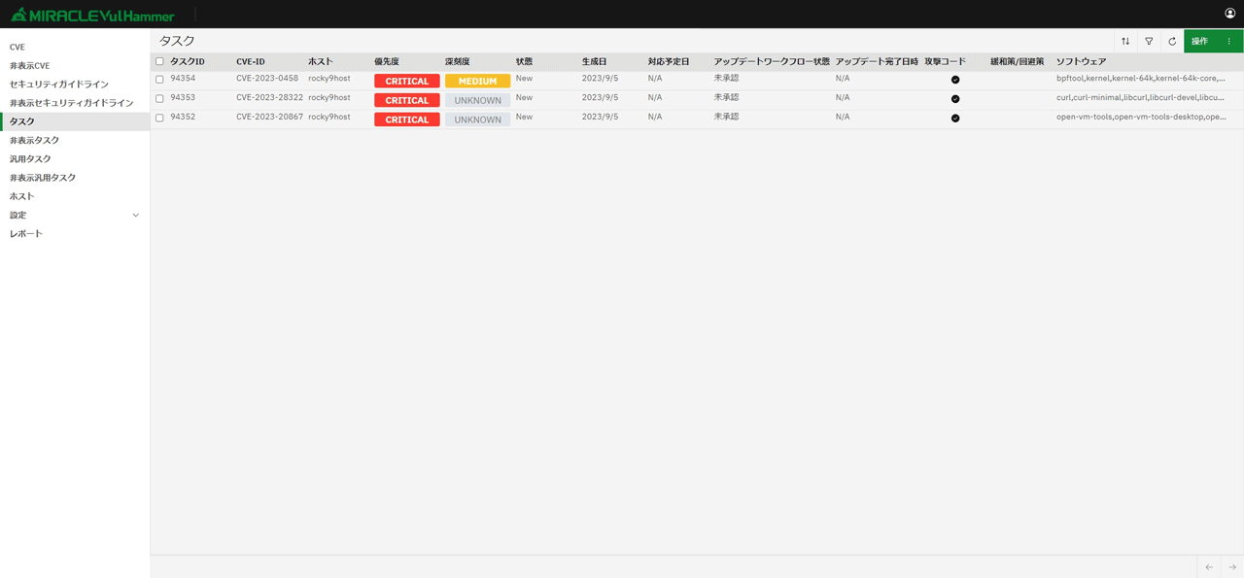Open the 操作 dropdown button
1244x578 pixels.
tap(1212, 42)
